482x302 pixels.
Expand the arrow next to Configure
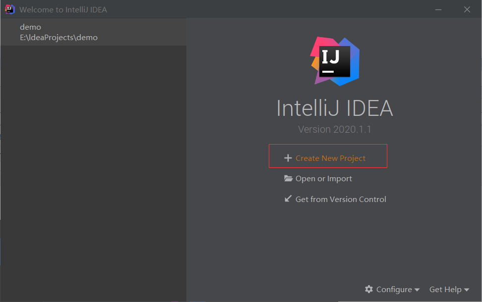[417, 290]
